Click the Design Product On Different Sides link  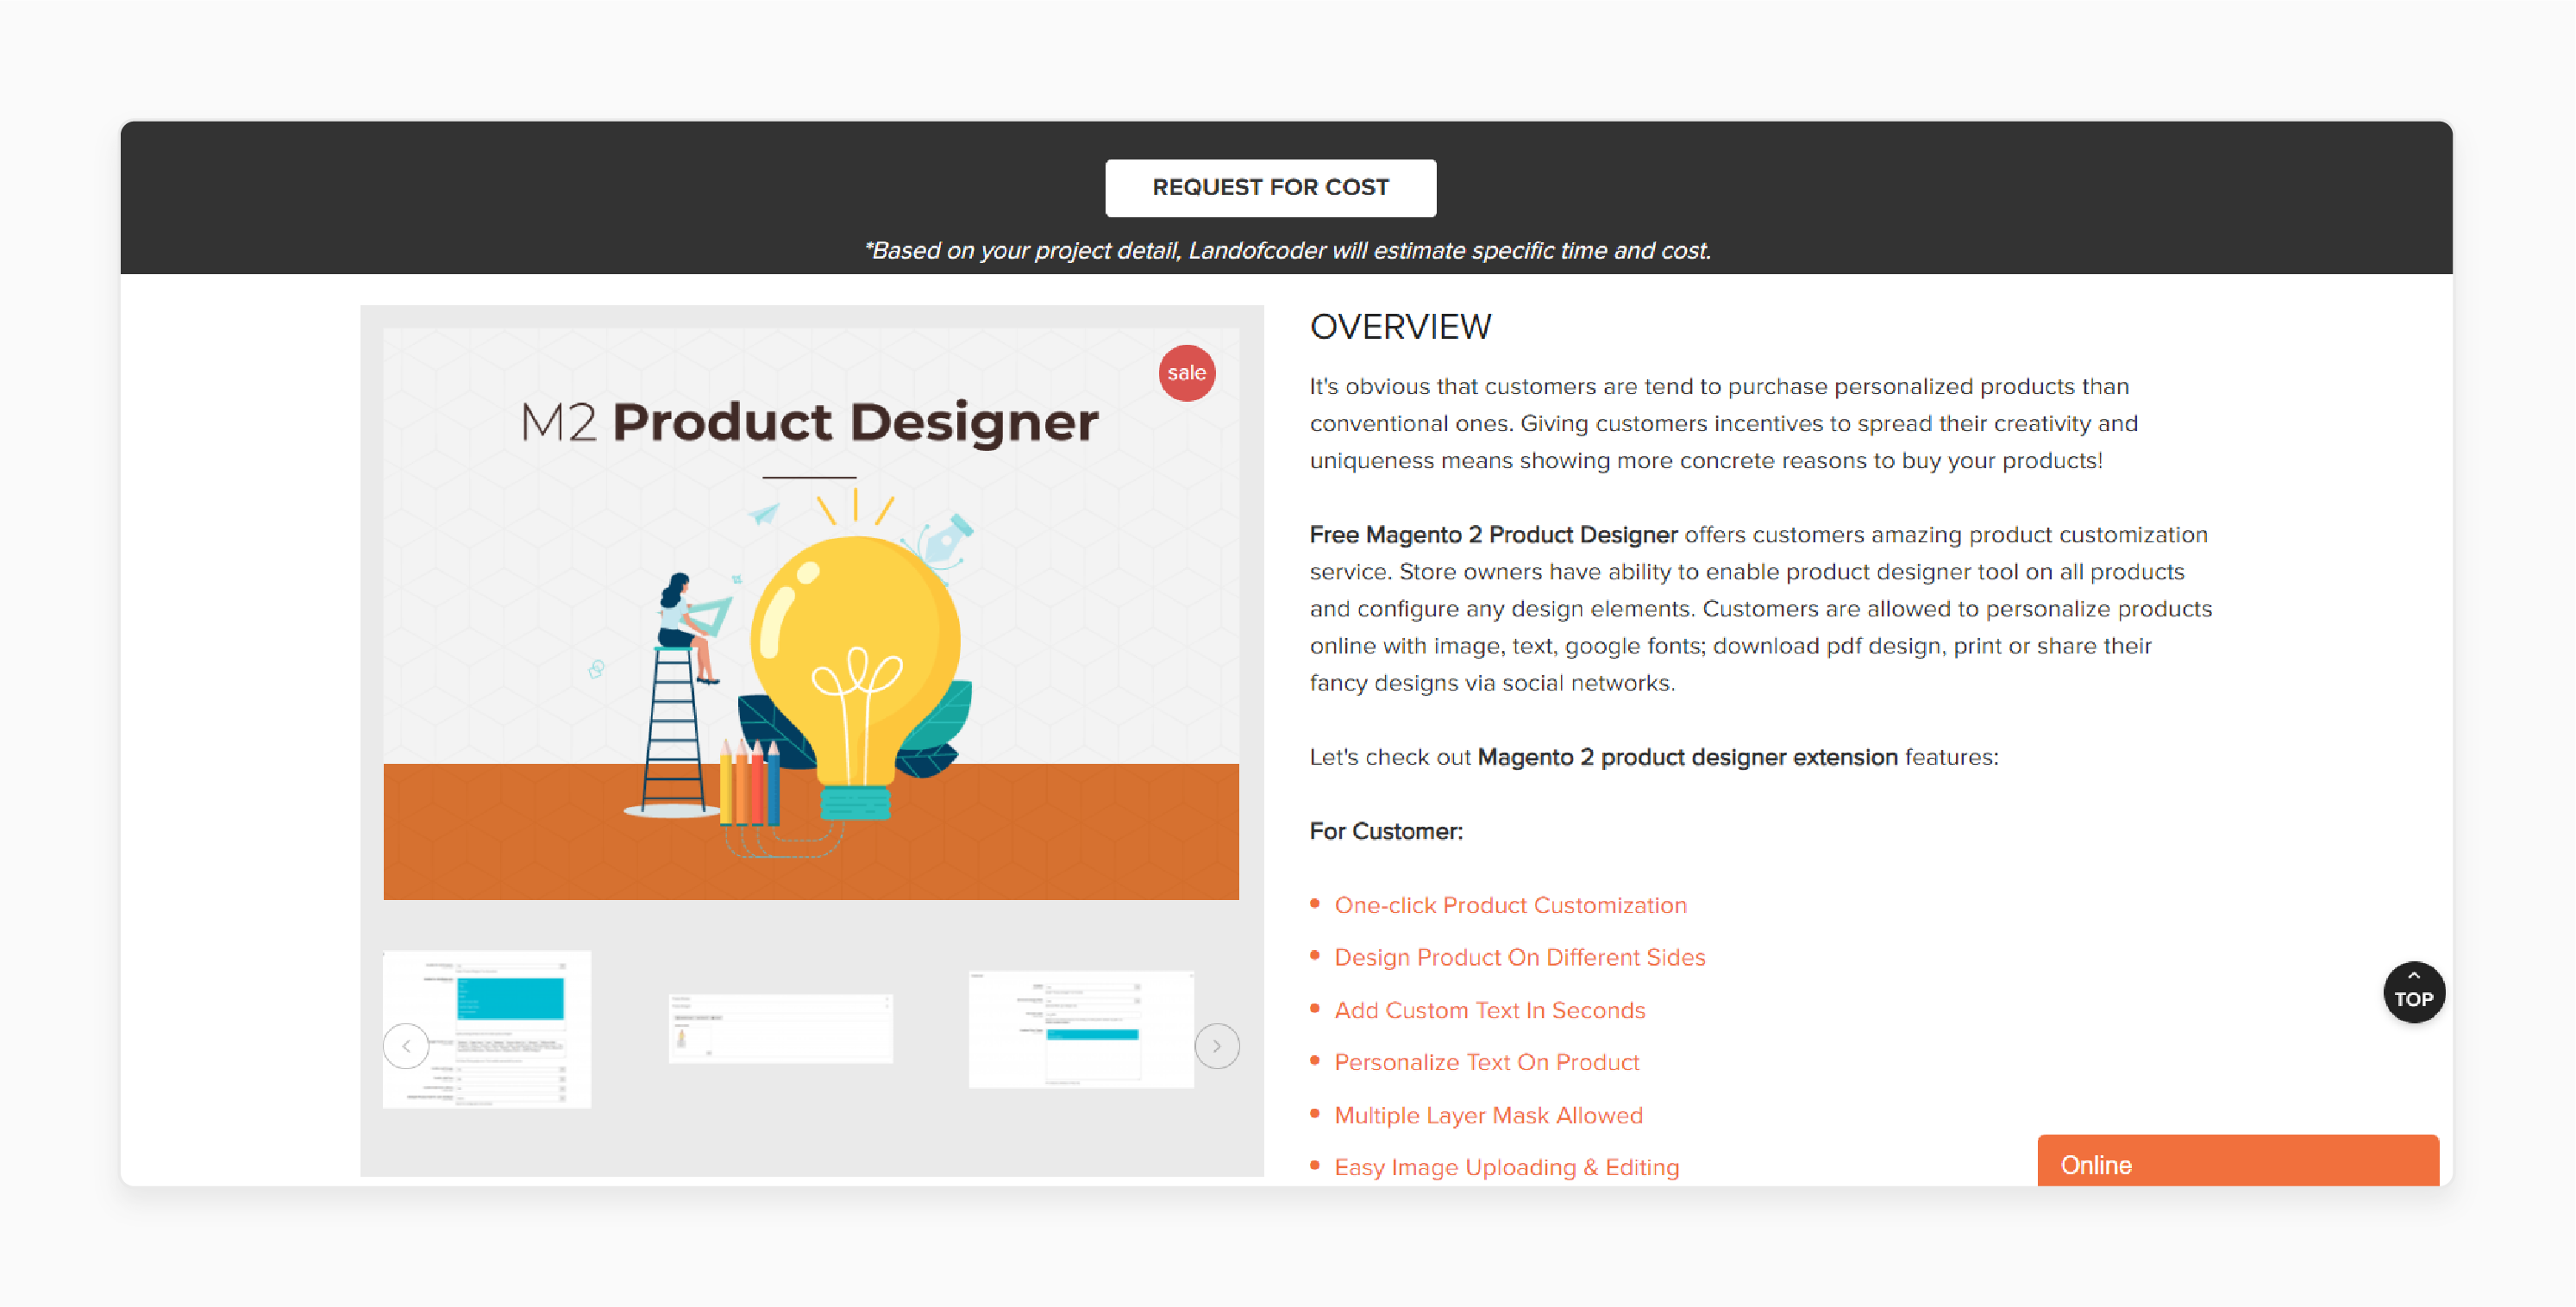1520,957
